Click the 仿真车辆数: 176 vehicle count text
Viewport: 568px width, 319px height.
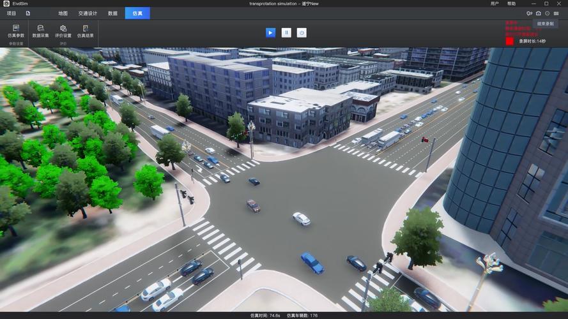tap(302, 315)
